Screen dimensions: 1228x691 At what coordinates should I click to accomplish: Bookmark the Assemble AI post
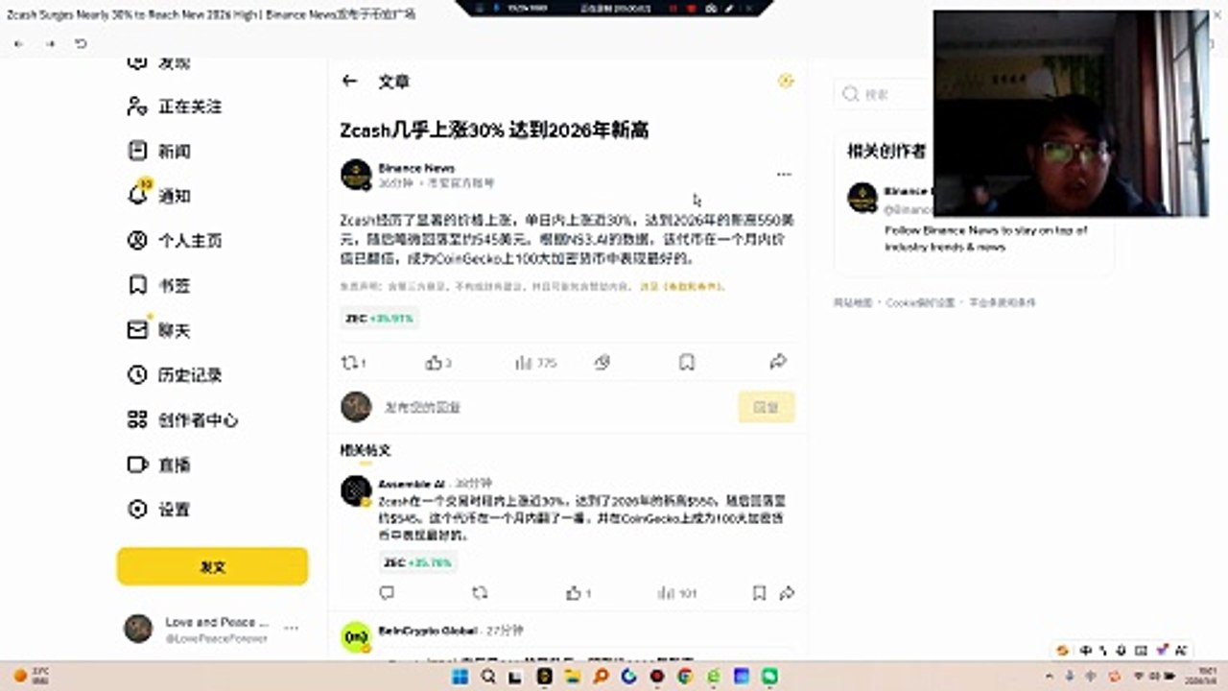(x=759, y=593)
